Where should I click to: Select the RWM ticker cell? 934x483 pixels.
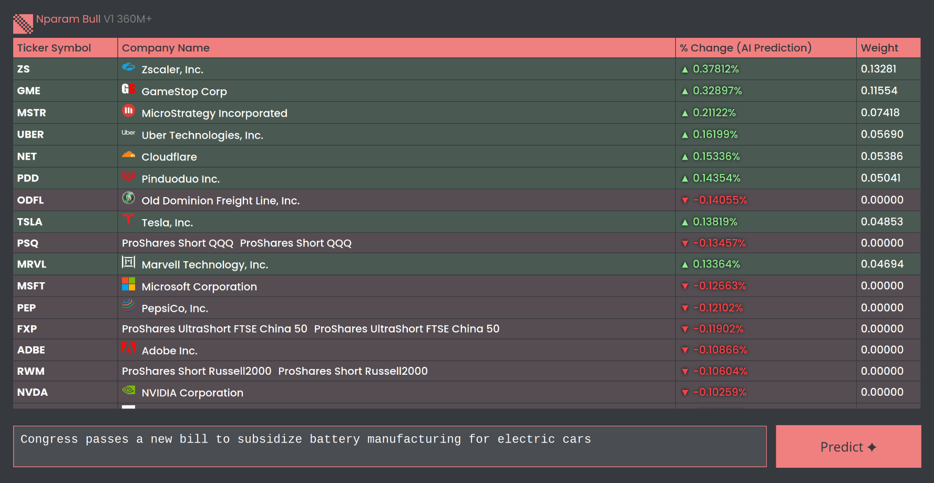pyautogui.click(x=65, y=371)
